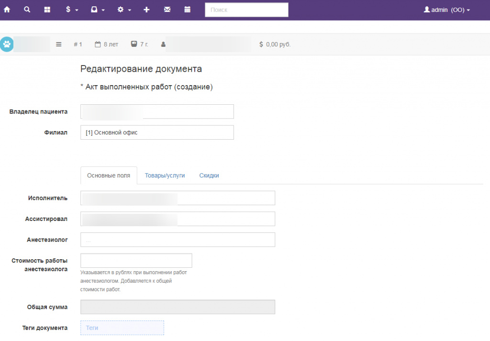This screenshot has height=341, width=490.
Task: Open the calendar icon in navbar
Action: (x=188, y=10)
